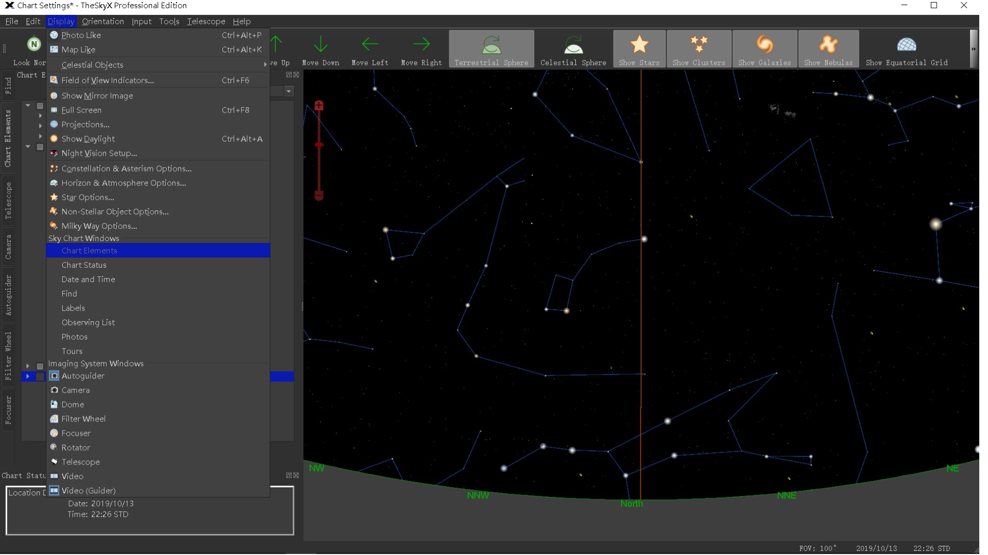Toggle Show Equatorial Grid
The image size is (988, 555).
click(907, 49)
